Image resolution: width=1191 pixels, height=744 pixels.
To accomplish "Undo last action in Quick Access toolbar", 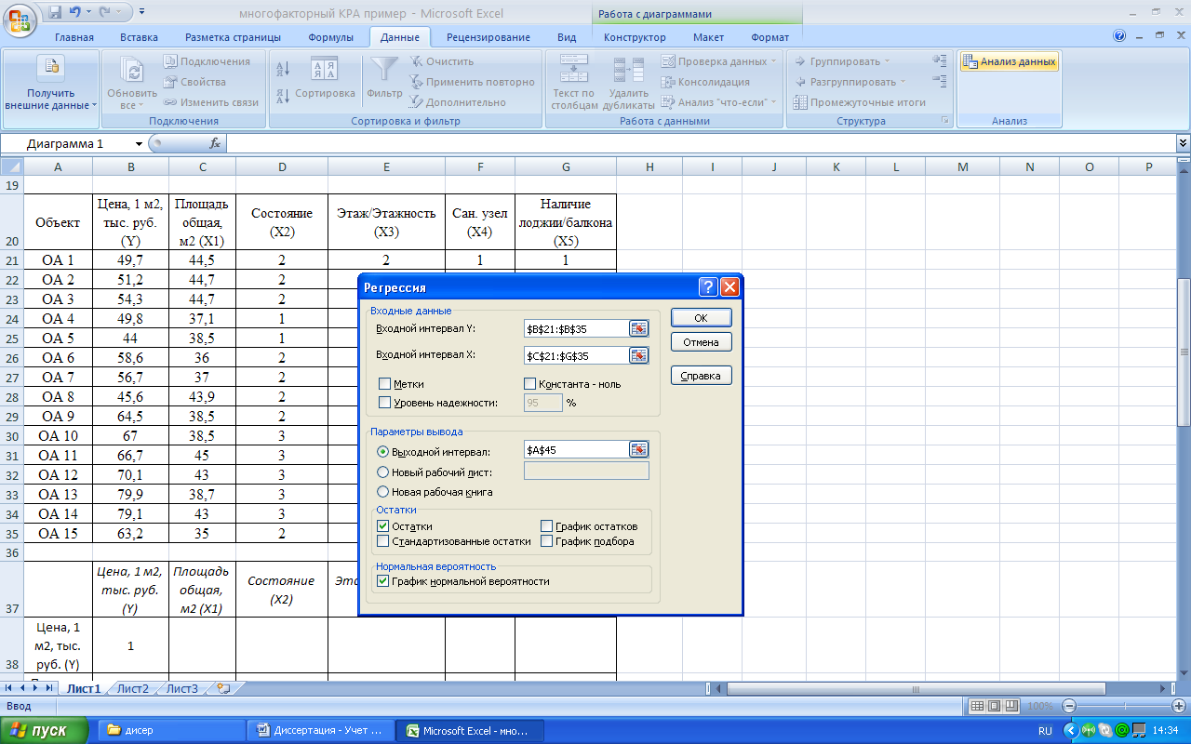I will (x=75, y=12).
